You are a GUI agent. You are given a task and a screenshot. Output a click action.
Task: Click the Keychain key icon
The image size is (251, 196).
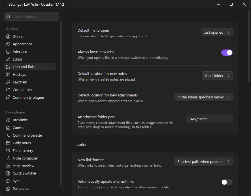coord(8,82)
